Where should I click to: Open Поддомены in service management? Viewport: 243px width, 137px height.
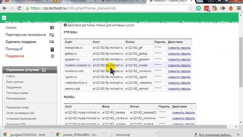14,87
